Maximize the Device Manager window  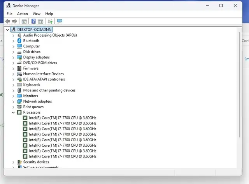pyautogui.click(x=221, y=5)
